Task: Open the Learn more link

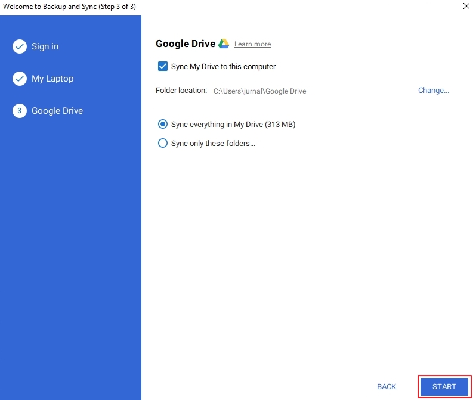Action: tap(252, 44)
